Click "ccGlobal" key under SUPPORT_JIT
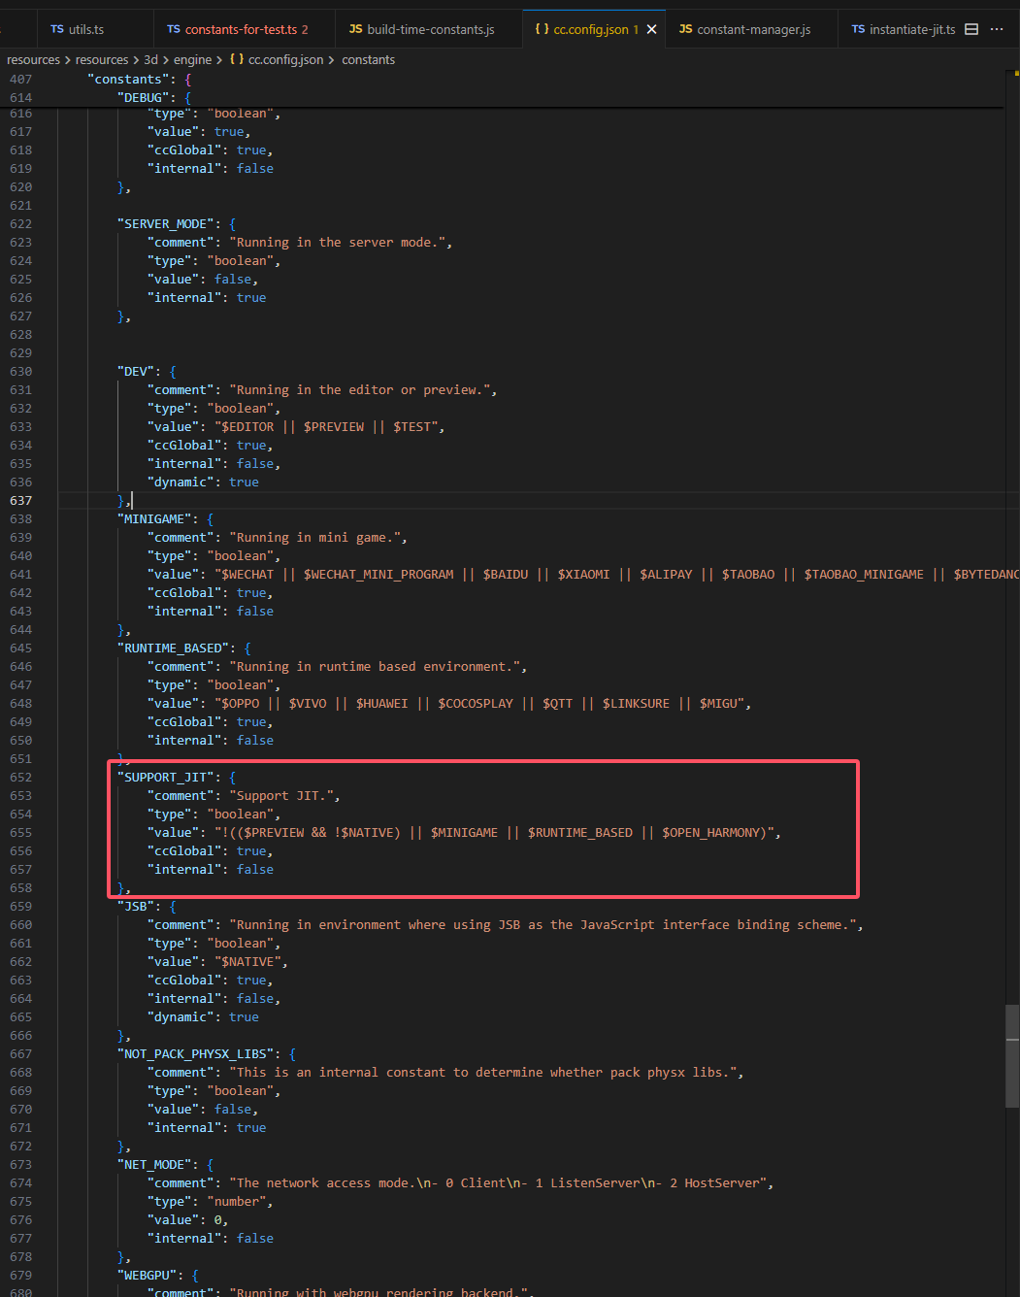1020x1297 pixels. pyautogui.click(x=184, y=851)
